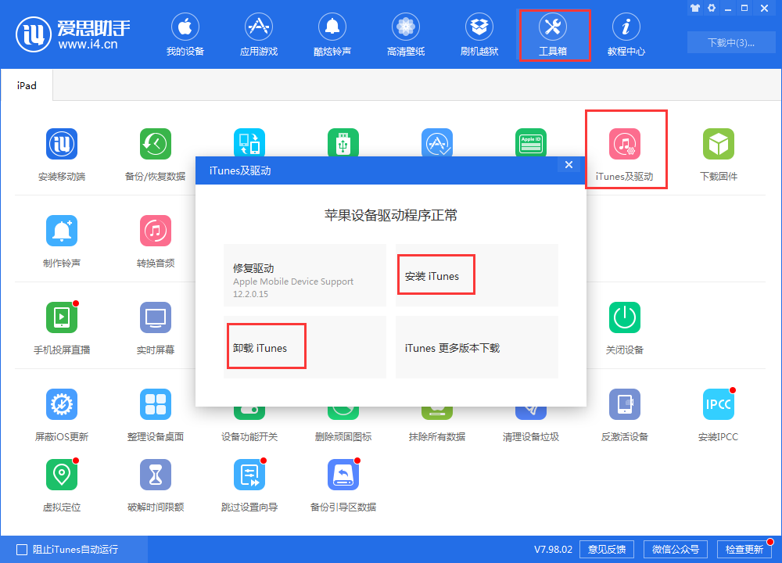782x563 pixels.
Task: Select the iPad device tab
Action: tap(27, 85)
